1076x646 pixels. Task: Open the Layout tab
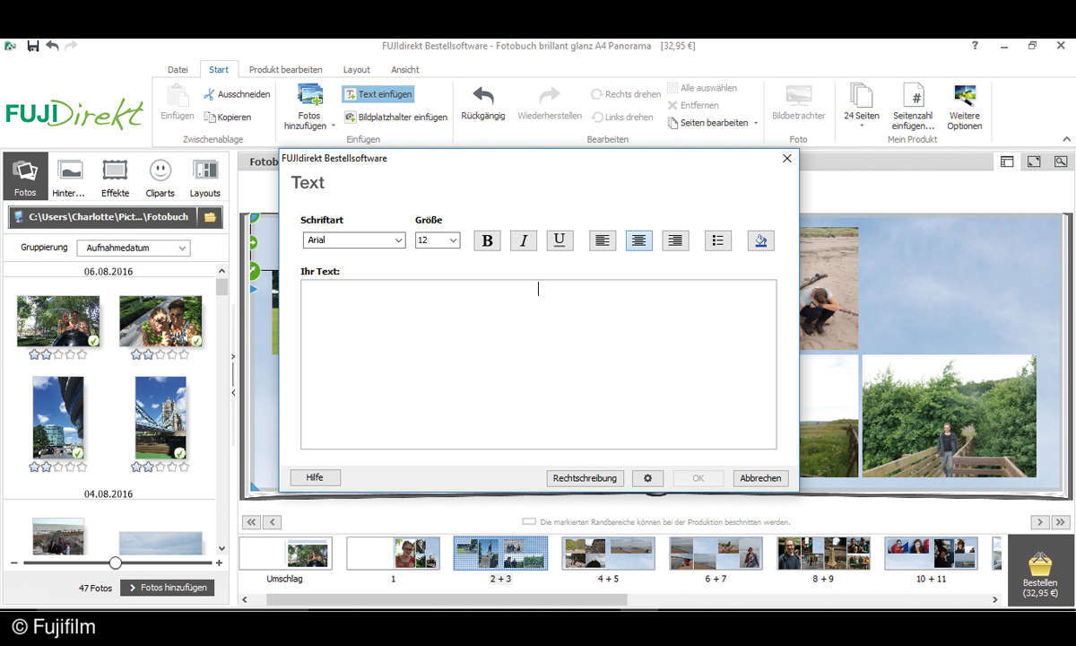click(356, 69)
